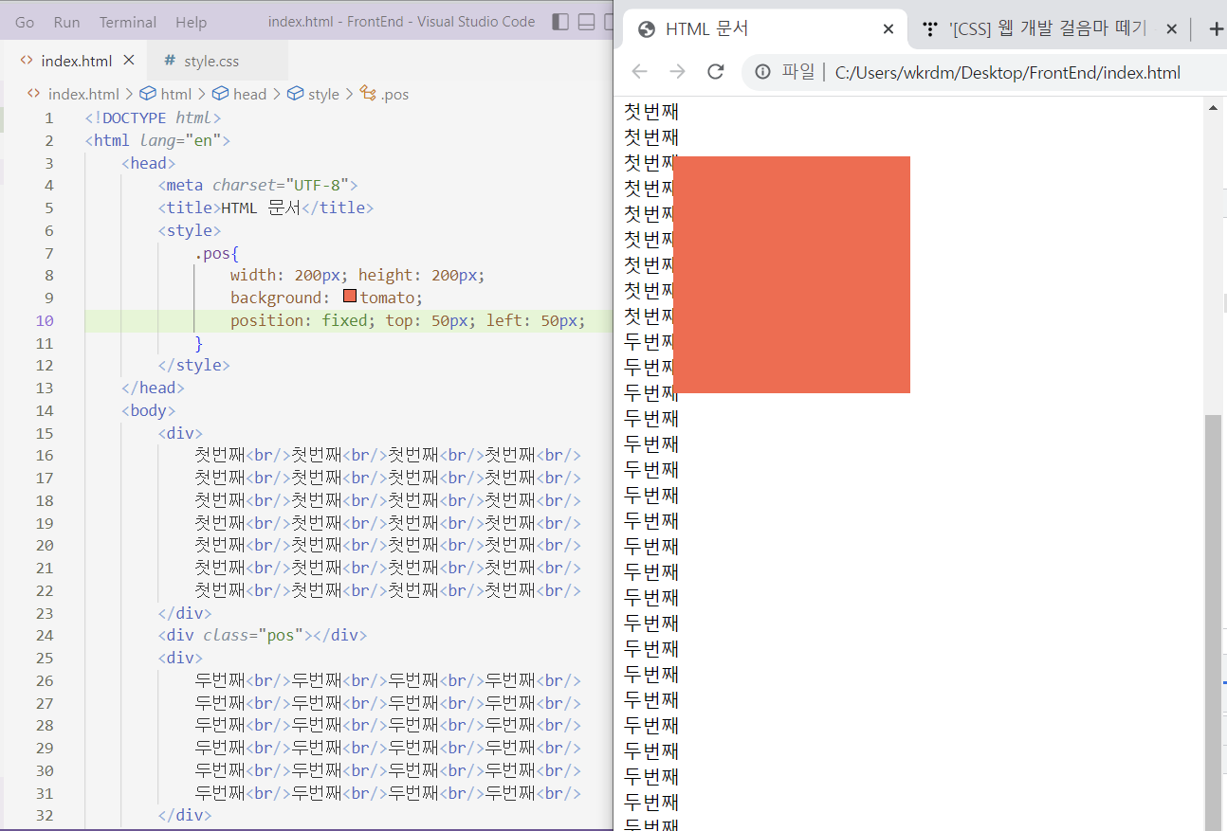Image resolution: width=1227 pixels, height=831 pixels.
Task: Close the '[CSS] 웹 개발 걸음마 떼기' tab
Action: [1171, 29]
